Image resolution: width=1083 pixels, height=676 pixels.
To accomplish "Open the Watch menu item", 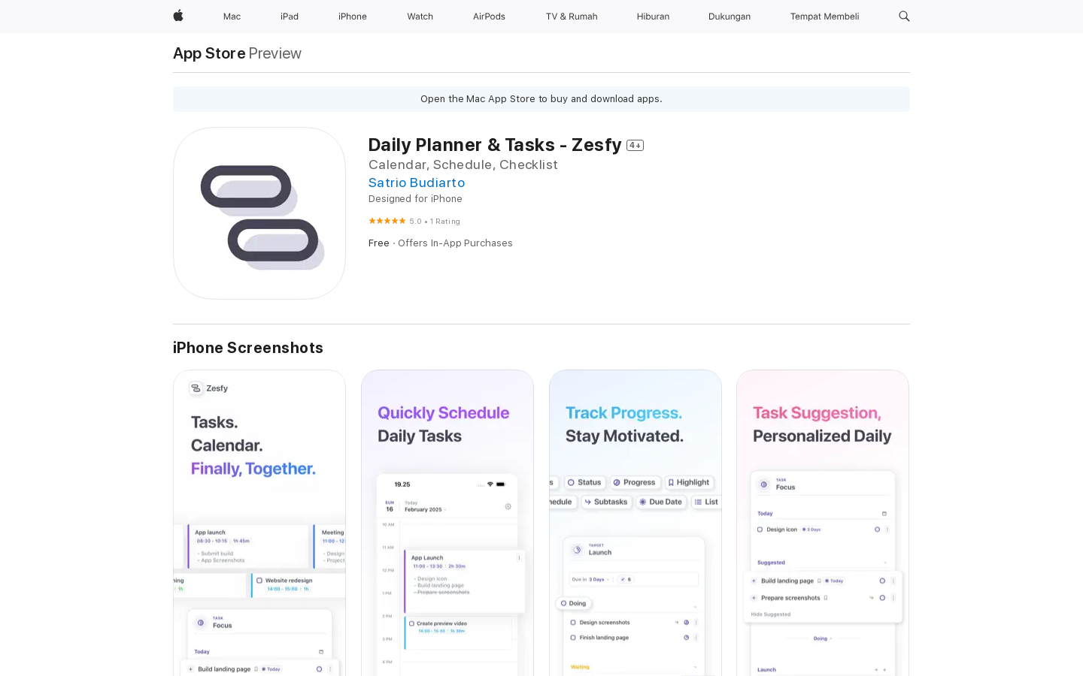I will point(420,17).
